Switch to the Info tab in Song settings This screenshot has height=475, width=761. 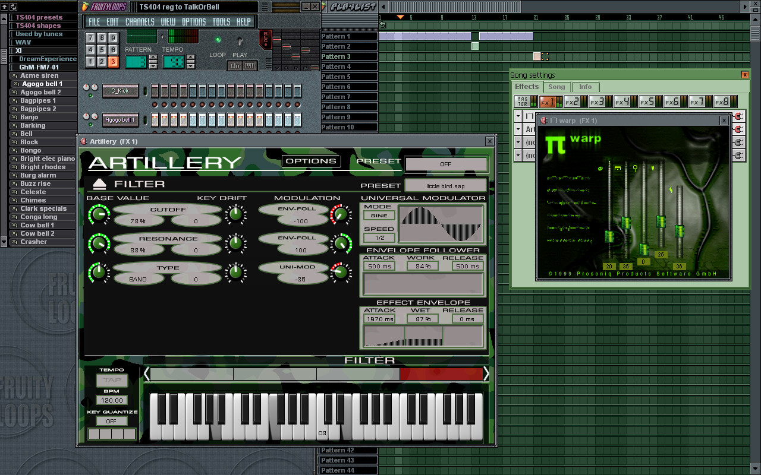[x=586, y=87]
